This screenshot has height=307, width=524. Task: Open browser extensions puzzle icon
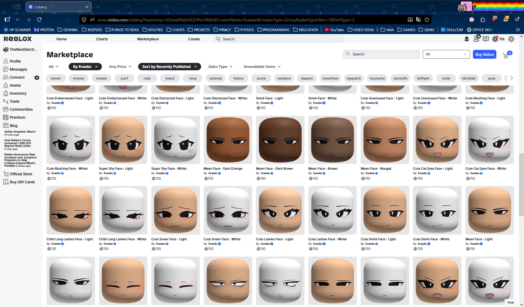click(482, 20)
